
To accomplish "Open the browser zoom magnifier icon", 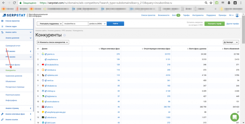I will coord(206,3).
